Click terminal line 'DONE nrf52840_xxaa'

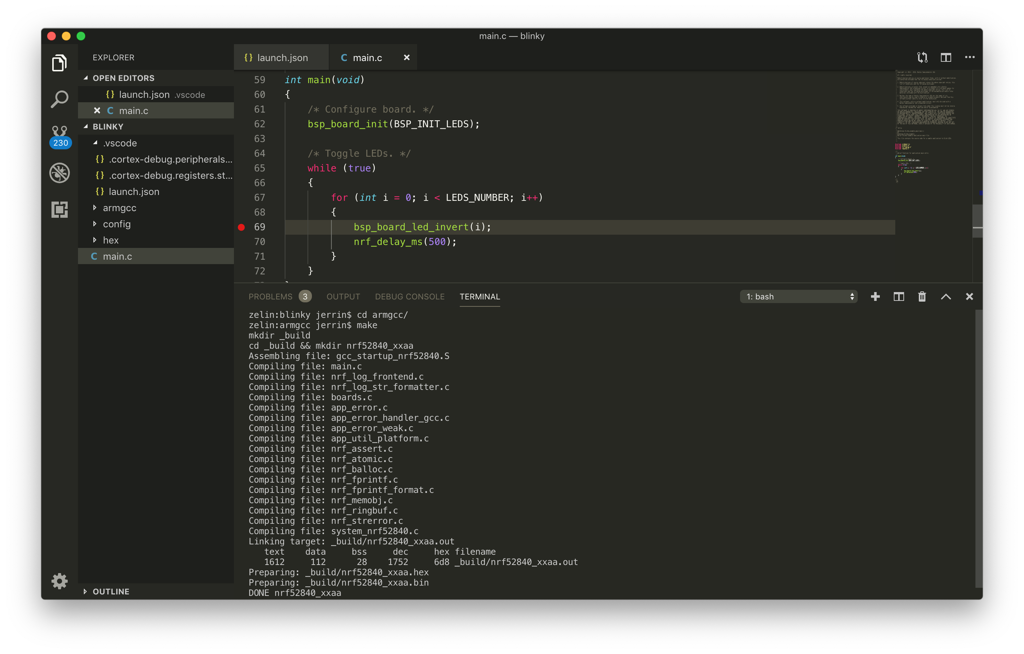(295, 592)
